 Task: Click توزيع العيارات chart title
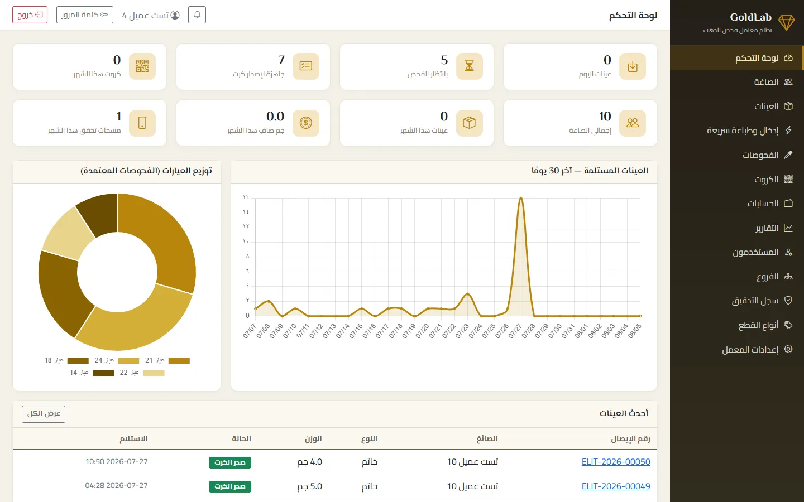coord(146,171)
